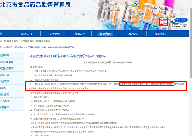Open the 专题专栏 menu item
This screenshot has width=192, height=136.
(x=160, y=34)
